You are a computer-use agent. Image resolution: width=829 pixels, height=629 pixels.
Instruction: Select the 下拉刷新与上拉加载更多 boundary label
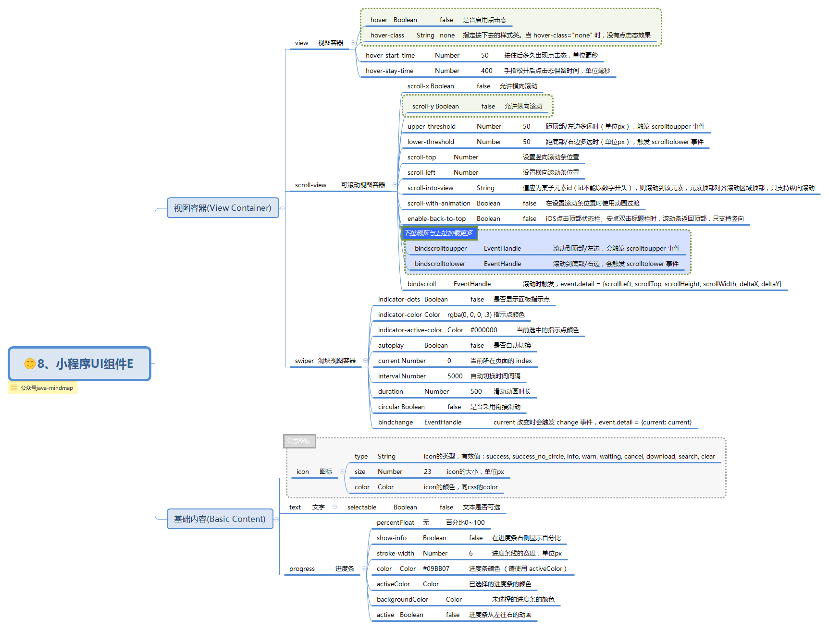(439, 233)
